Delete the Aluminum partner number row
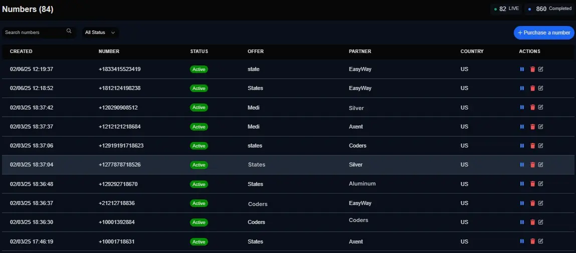Image resolution: width=576 pixels, height=253 pixels. pos(532,184)
